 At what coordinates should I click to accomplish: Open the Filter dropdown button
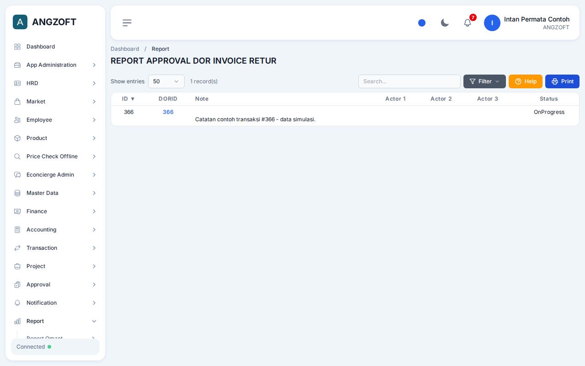[484, 81]
